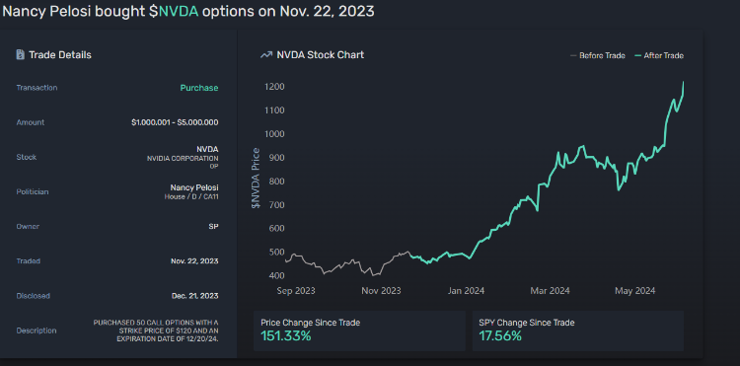
Task: Click the purchased 50 call options description
Action: click(156, 330)
